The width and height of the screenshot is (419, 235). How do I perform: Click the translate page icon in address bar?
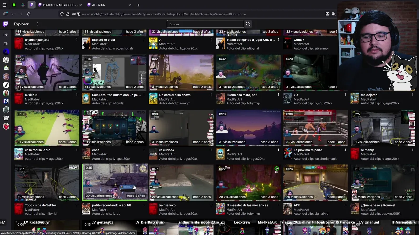[x=334, y=14]
